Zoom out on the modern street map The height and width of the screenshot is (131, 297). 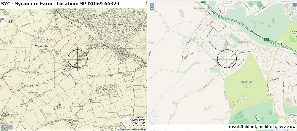(x=151, y=9)
